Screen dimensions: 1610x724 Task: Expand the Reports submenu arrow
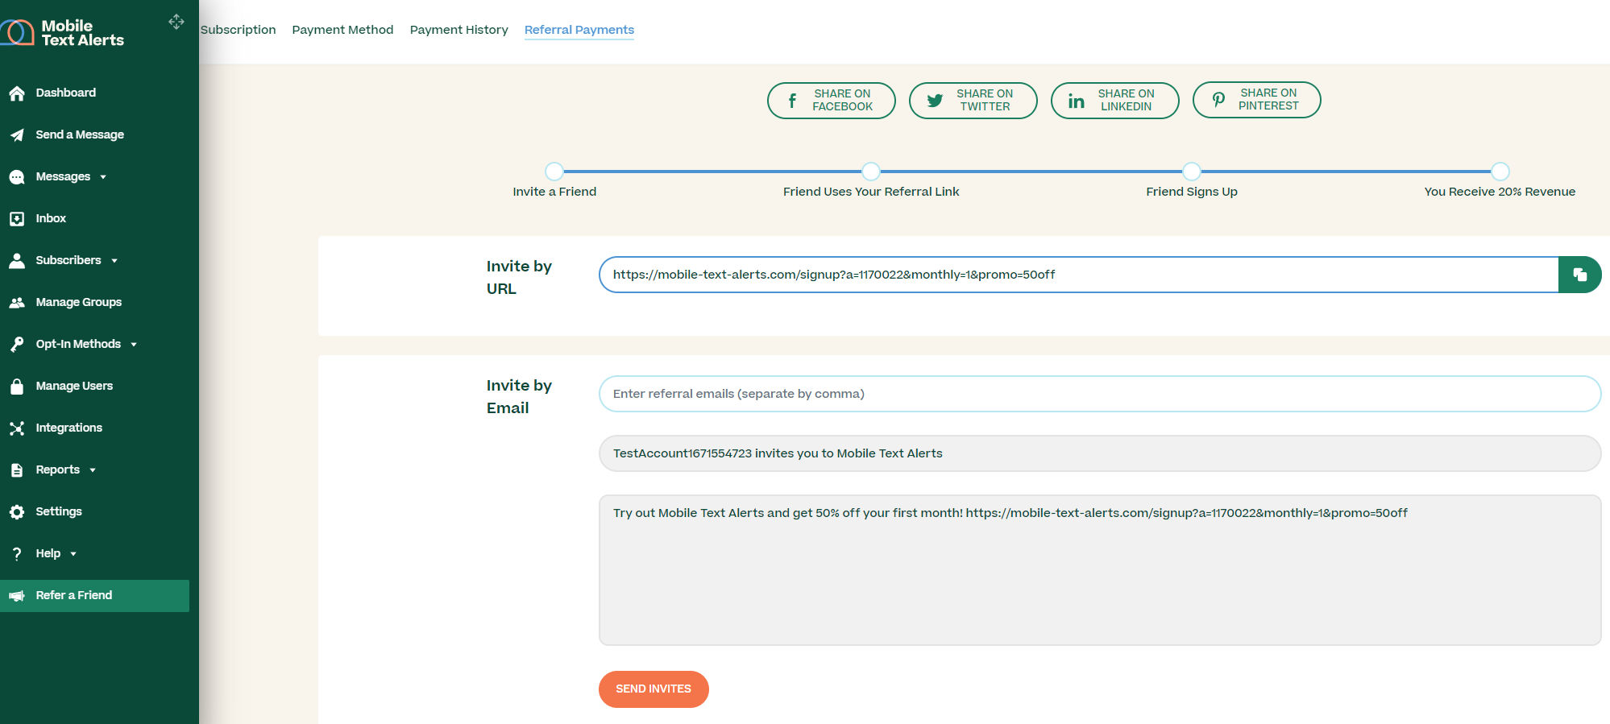pyautogui.click(x=93, y=470)
